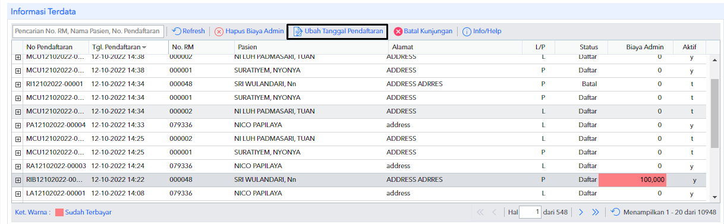This screenshot has width=724, height=224.
Task: Click date 12-10-2022 14:22
Action: coord(118,179)
